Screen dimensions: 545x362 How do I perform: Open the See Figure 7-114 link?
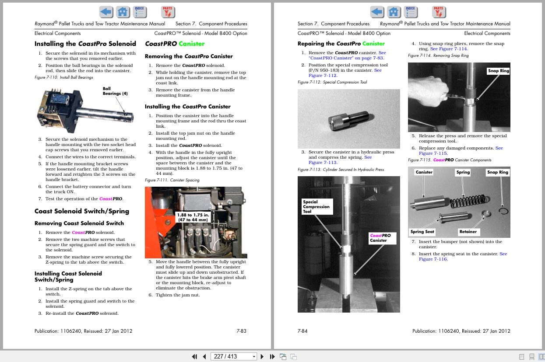click(x=448, y=49)
